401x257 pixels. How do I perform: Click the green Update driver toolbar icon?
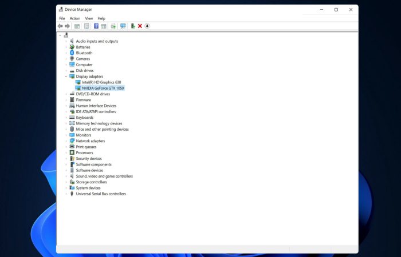click(x=133, y=26)
